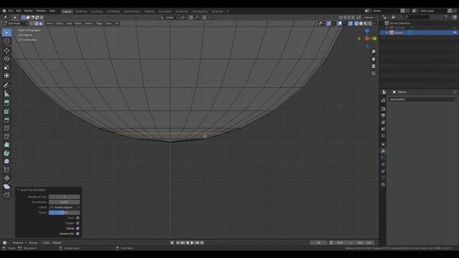Adjust the Smoothness slider
The width and height of the screenshot is (459, 258).
point(64,202)
